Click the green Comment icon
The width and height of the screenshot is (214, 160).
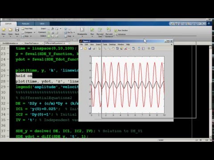coord(49,32)
